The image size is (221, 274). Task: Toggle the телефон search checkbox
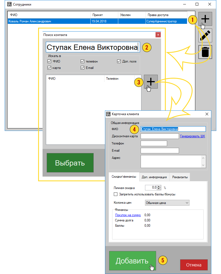point(83,61)
